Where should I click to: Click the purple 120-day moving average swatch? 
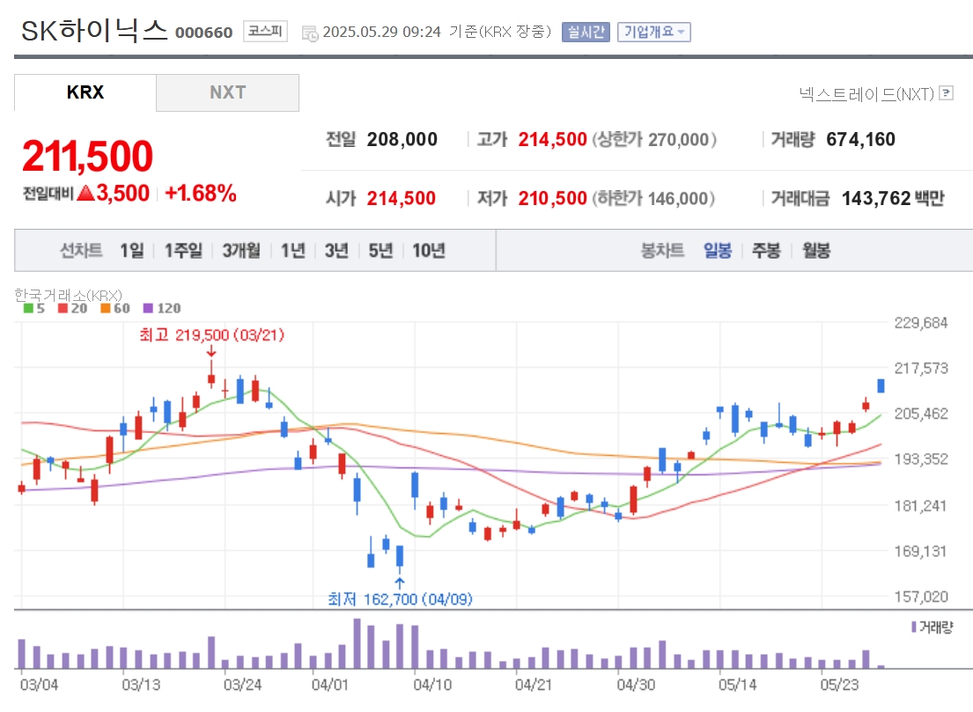[148, 308]
